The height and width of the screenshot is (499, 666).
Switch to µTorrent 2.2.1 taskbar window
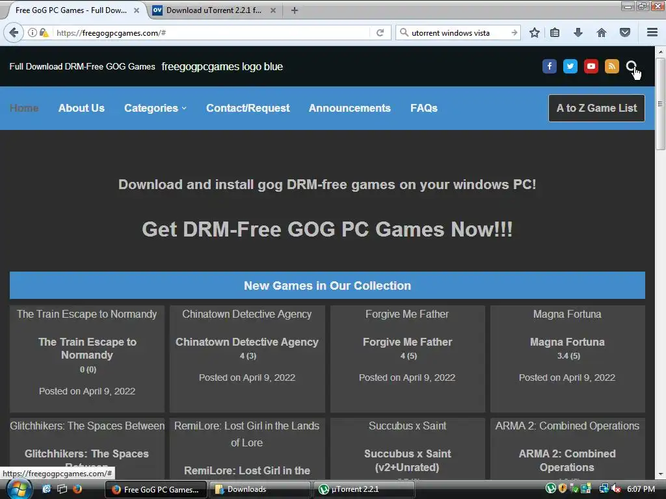pyautogui.click(x=364, y=489)
